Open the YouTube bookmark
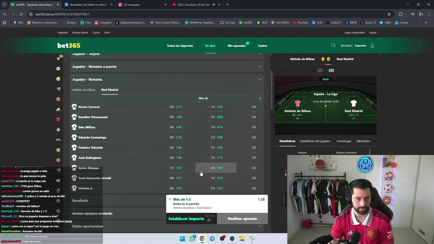Screen dimensions: 434x244 coord(301,23)
